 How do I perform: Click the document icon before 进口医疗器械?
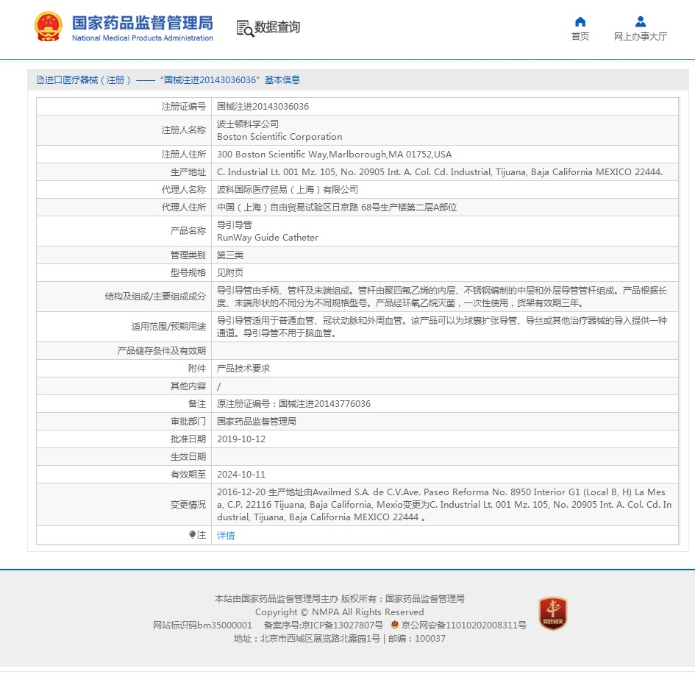coord(40,79)
